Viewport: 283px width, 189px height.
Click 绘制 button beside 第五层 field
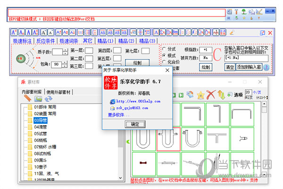[137, 62]
